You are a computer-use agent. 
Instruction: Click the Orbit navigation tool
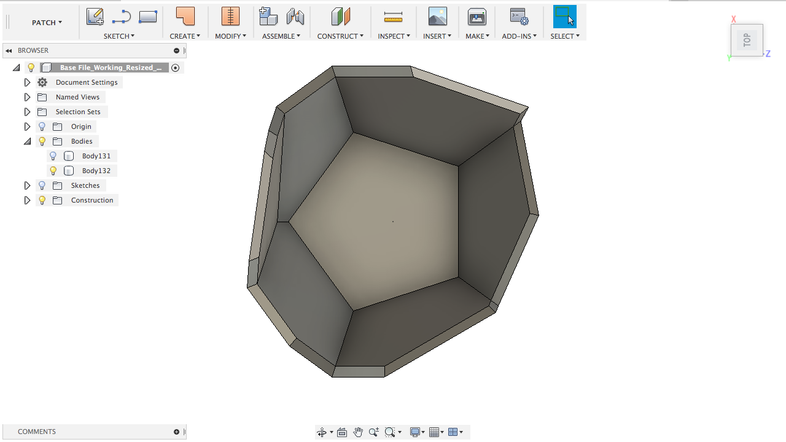coord(322,432)
